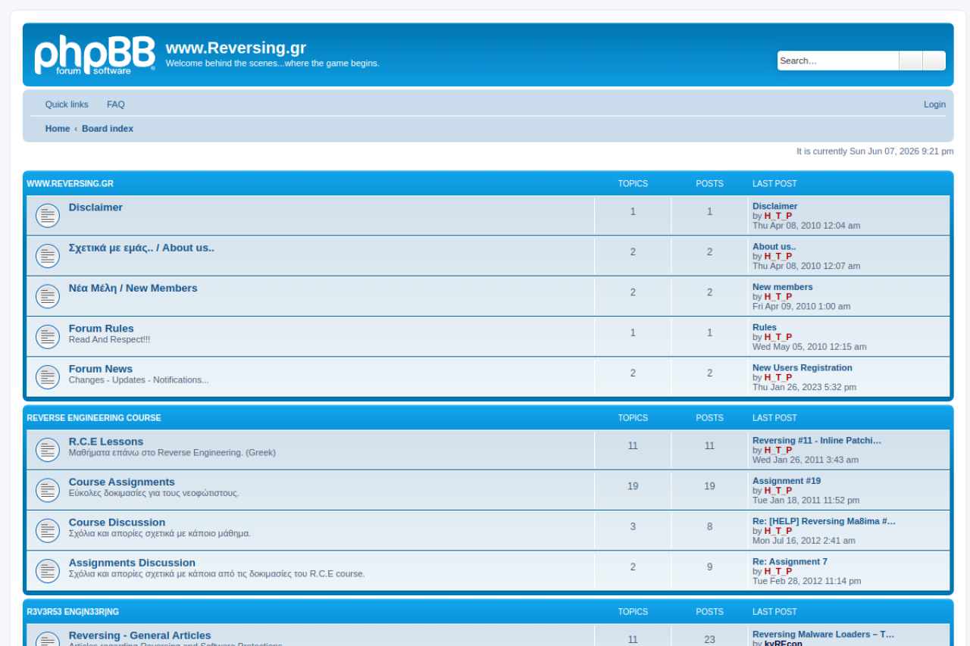The width and height of the screenshot is (970, 646).
Task: Click date 'Mon Jul 16, 2012 2:41 am'
Action: (804, 541)
